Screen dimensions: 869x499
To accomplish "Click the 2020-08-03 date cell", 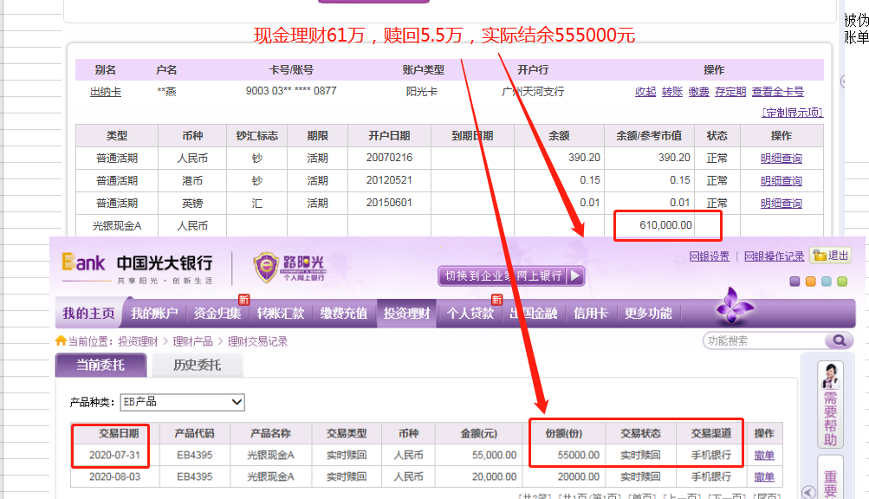I will [114, 476].
